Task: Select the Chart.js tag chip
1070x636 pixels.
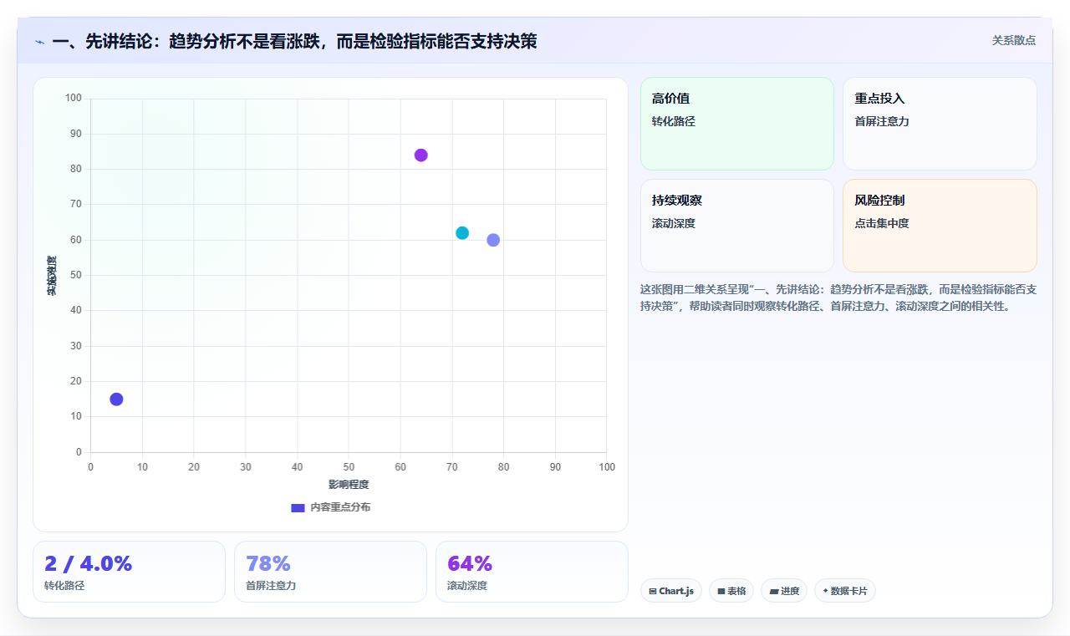Action: pos(671,591)
